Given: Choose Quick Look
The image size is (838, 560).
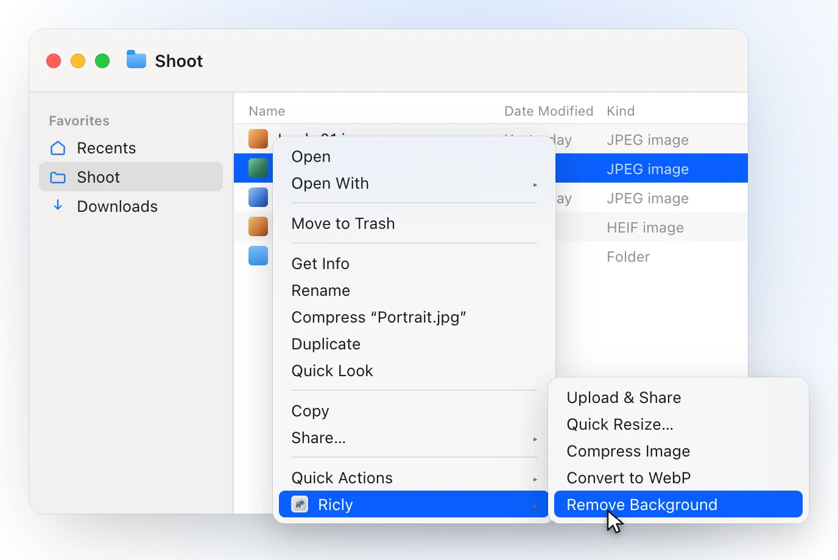Looking at the screenshot, I should [x=414, y=371].
